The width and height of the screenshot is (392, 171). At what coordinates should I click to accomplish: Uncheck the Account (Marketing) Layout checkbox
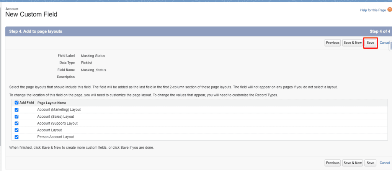[16, 110]
